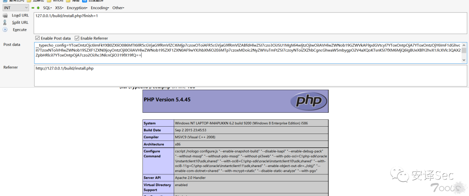Click the Build Date row label
Image resolution: width=469 pixels, height=196 pixels.
point(152,130)
